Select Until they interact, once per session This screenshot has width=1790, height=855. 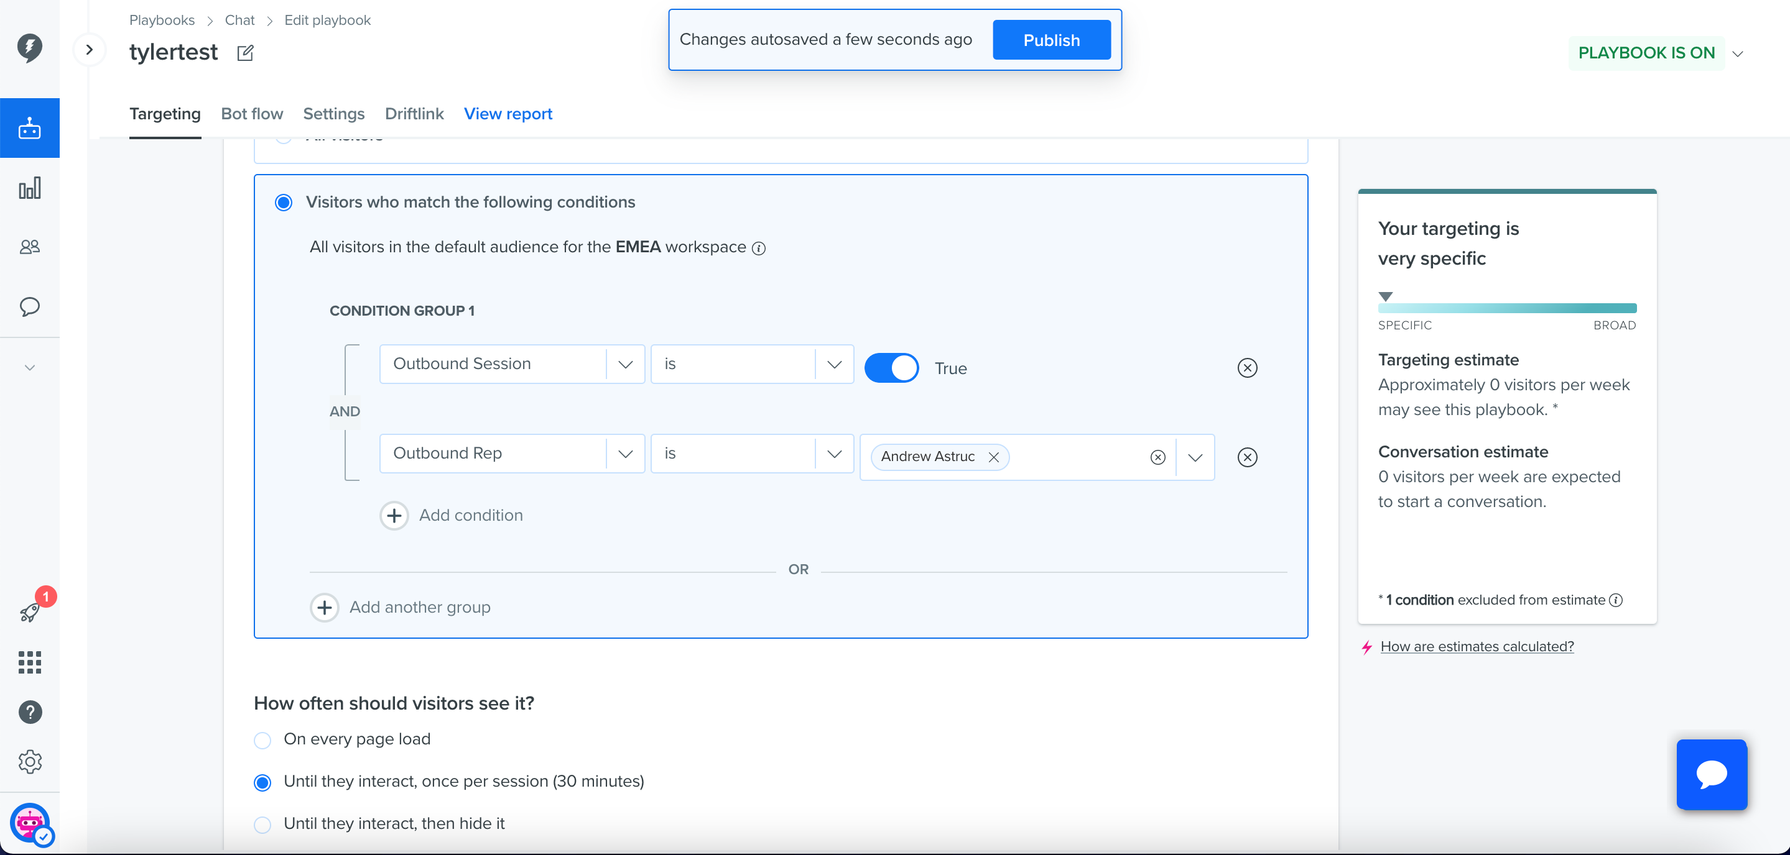(x=262, y=783)
